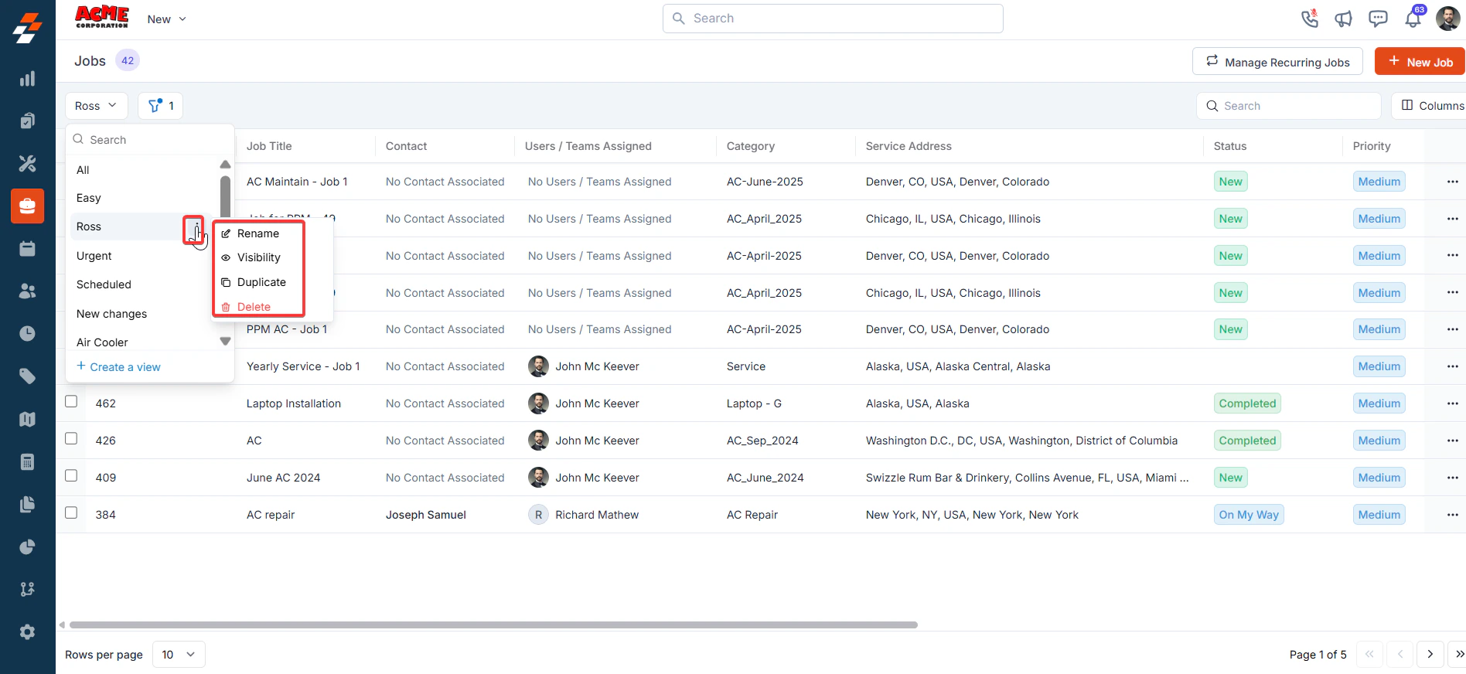
Task: Open the wrench and screwdriver tools icon
Action: point(27,163)
